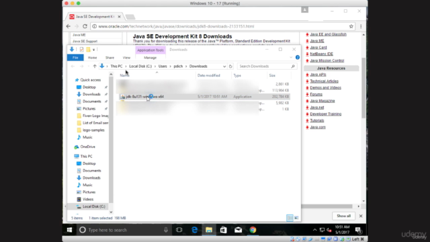Expand the ribbon with the chevron

click(291, 57)
